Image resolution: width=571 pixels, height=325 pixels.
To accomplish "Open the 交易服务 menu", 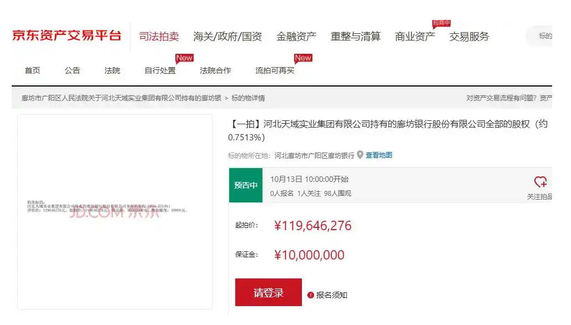I will tap(469, 37).
